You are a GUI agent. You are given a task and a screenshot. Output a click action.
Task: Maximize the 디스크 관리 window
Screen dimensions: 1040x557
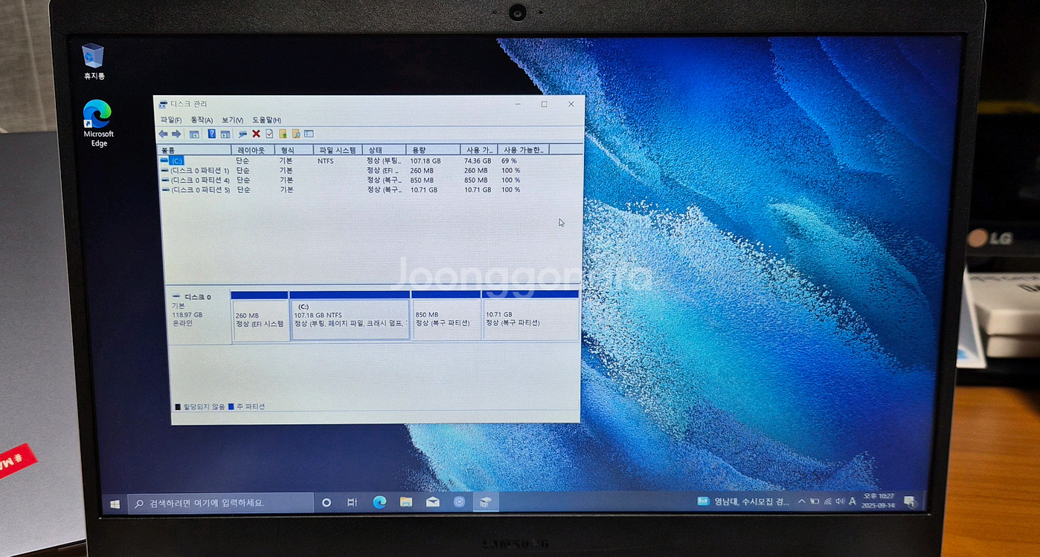point(544,105)
